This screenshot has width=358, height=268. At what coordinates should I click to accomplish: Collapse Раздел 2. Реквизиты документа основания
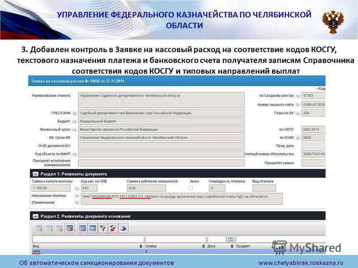(x=35, y=216)
